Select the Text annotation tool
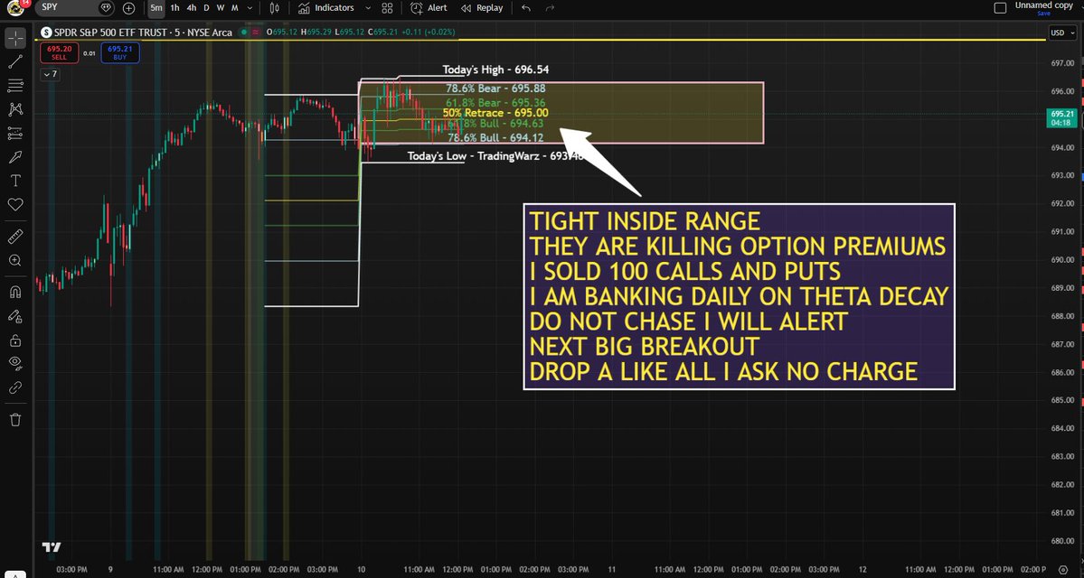 coord(15,181)
